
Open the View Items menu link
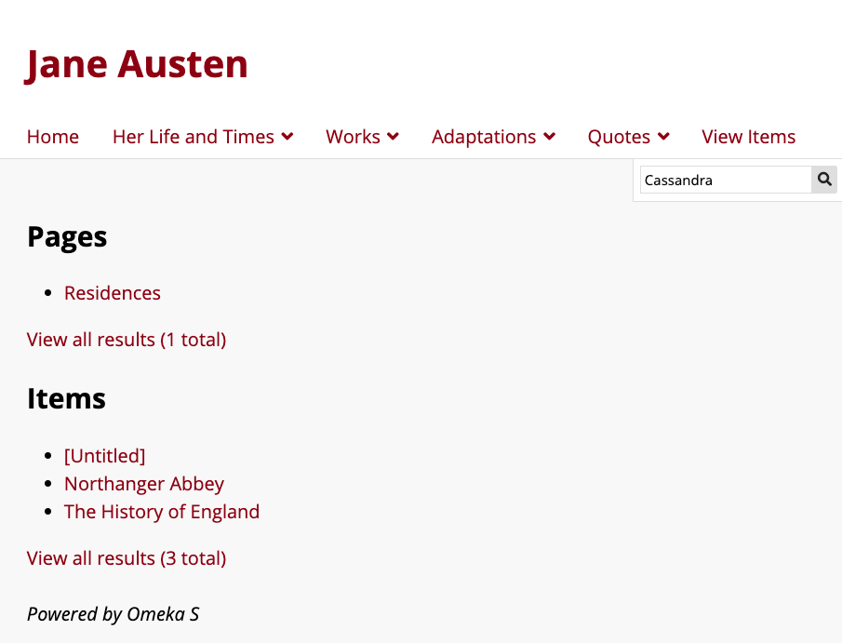748,137
